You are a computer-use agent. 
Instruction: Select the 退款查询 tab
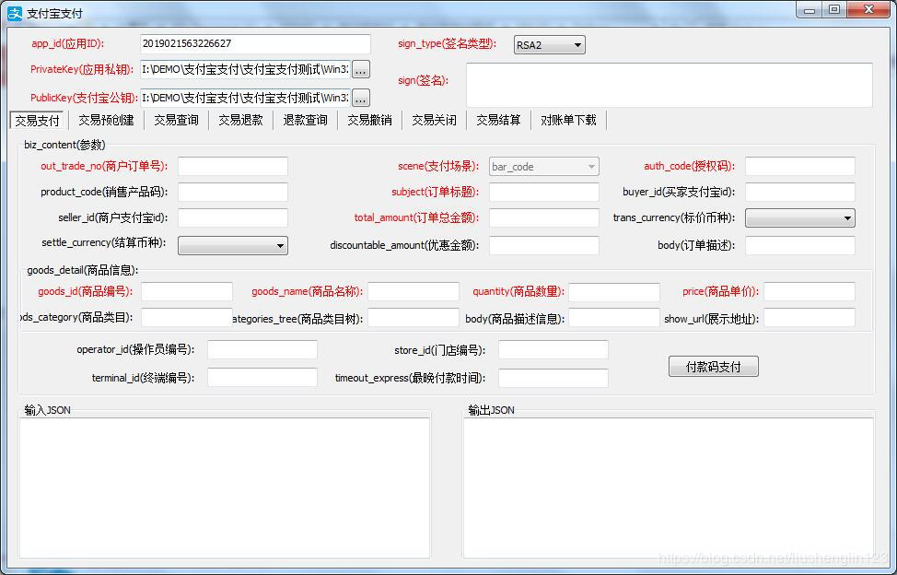point(306,120)
